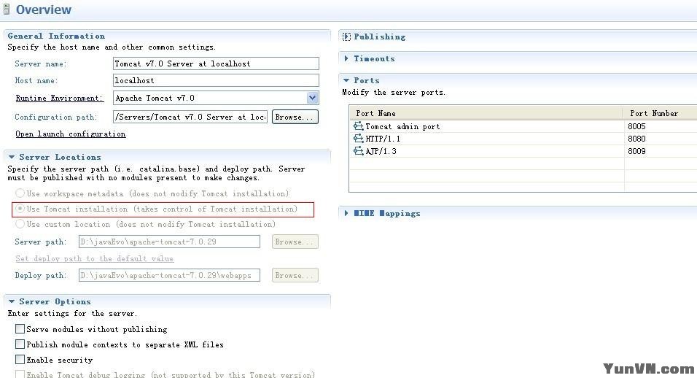The height and width of the screenshot is (378, 697).
Task: Click port number 8005
Action: (636, 126)
